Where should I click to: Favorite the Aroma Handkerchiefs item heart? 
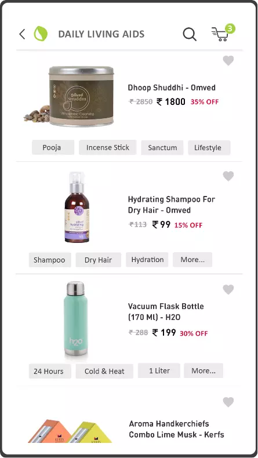click(228, 402)
